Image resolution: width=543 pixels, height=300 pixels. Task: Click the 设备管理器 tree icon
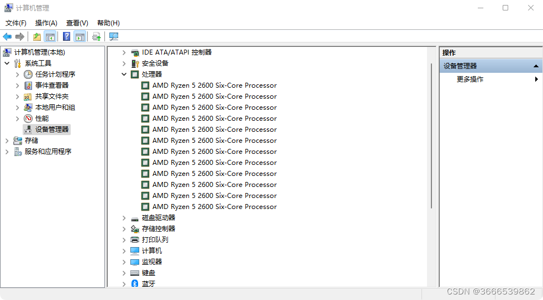pos(28,130)
